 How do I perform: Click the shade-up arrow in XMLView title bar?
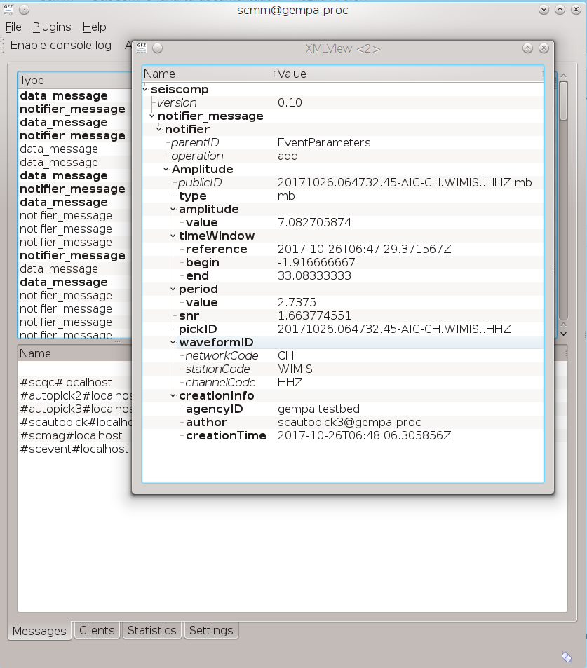(x=527, y=48)
